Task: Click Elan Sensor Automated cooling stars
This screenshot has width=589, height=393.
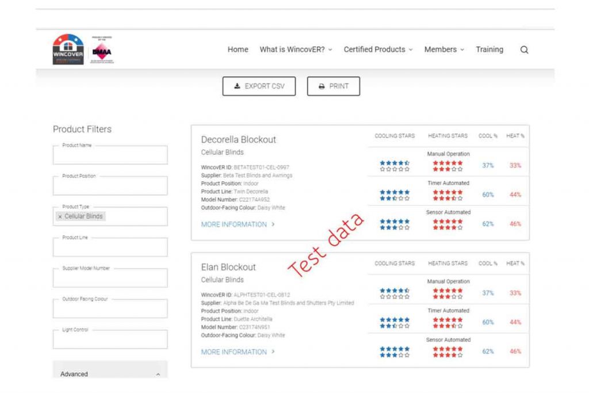Action: coord(395,352)
